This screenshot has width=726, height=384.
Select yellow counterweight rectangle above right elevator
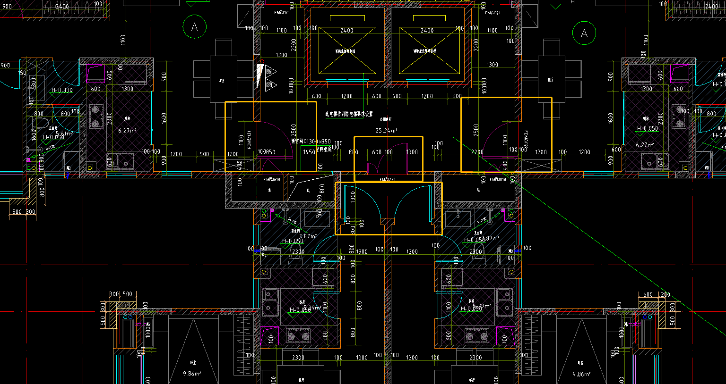click(429, 18)
